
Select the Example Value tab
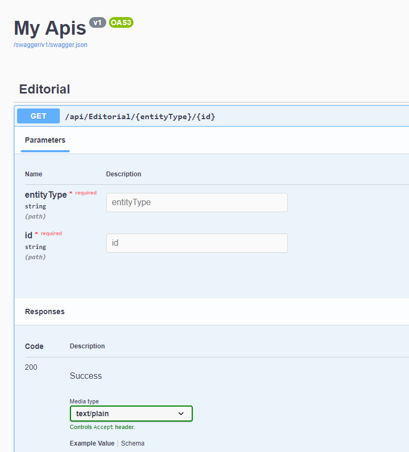click(92, 443)
